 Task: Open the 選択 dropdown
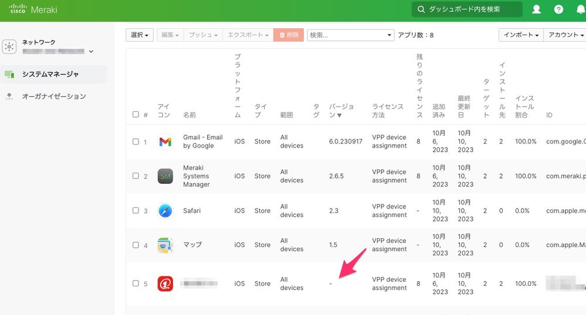[140, 35]
